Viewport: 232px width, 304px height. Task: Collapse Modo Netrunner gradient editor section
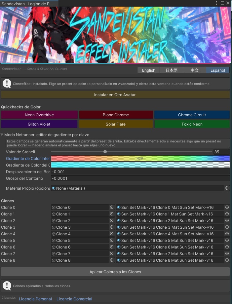(x=2, y=134)
